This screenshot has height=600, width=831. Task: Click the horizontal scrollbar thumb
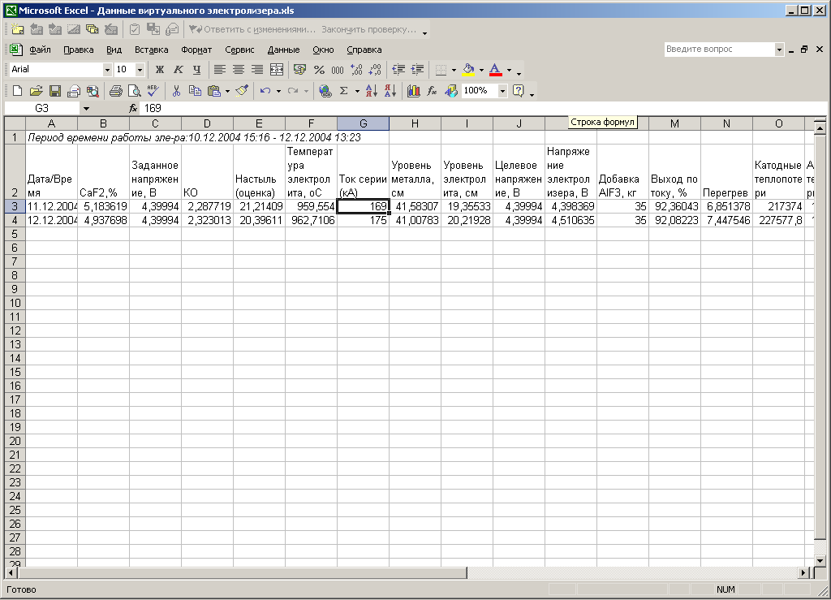click(242, 573)
